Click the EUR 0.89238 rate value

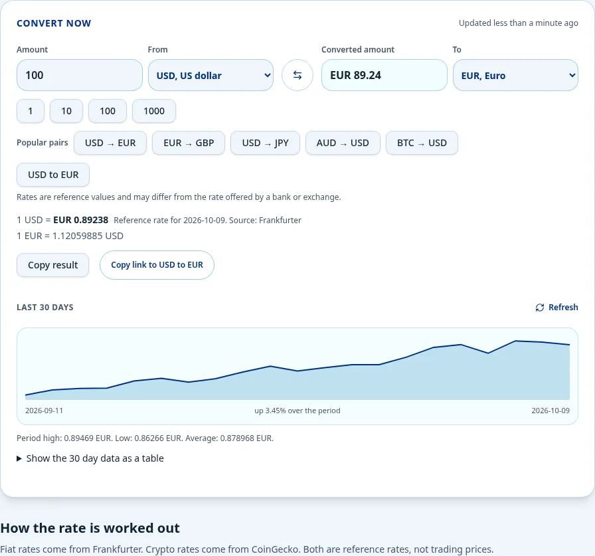pyautogui.click(x=81, y=220)
